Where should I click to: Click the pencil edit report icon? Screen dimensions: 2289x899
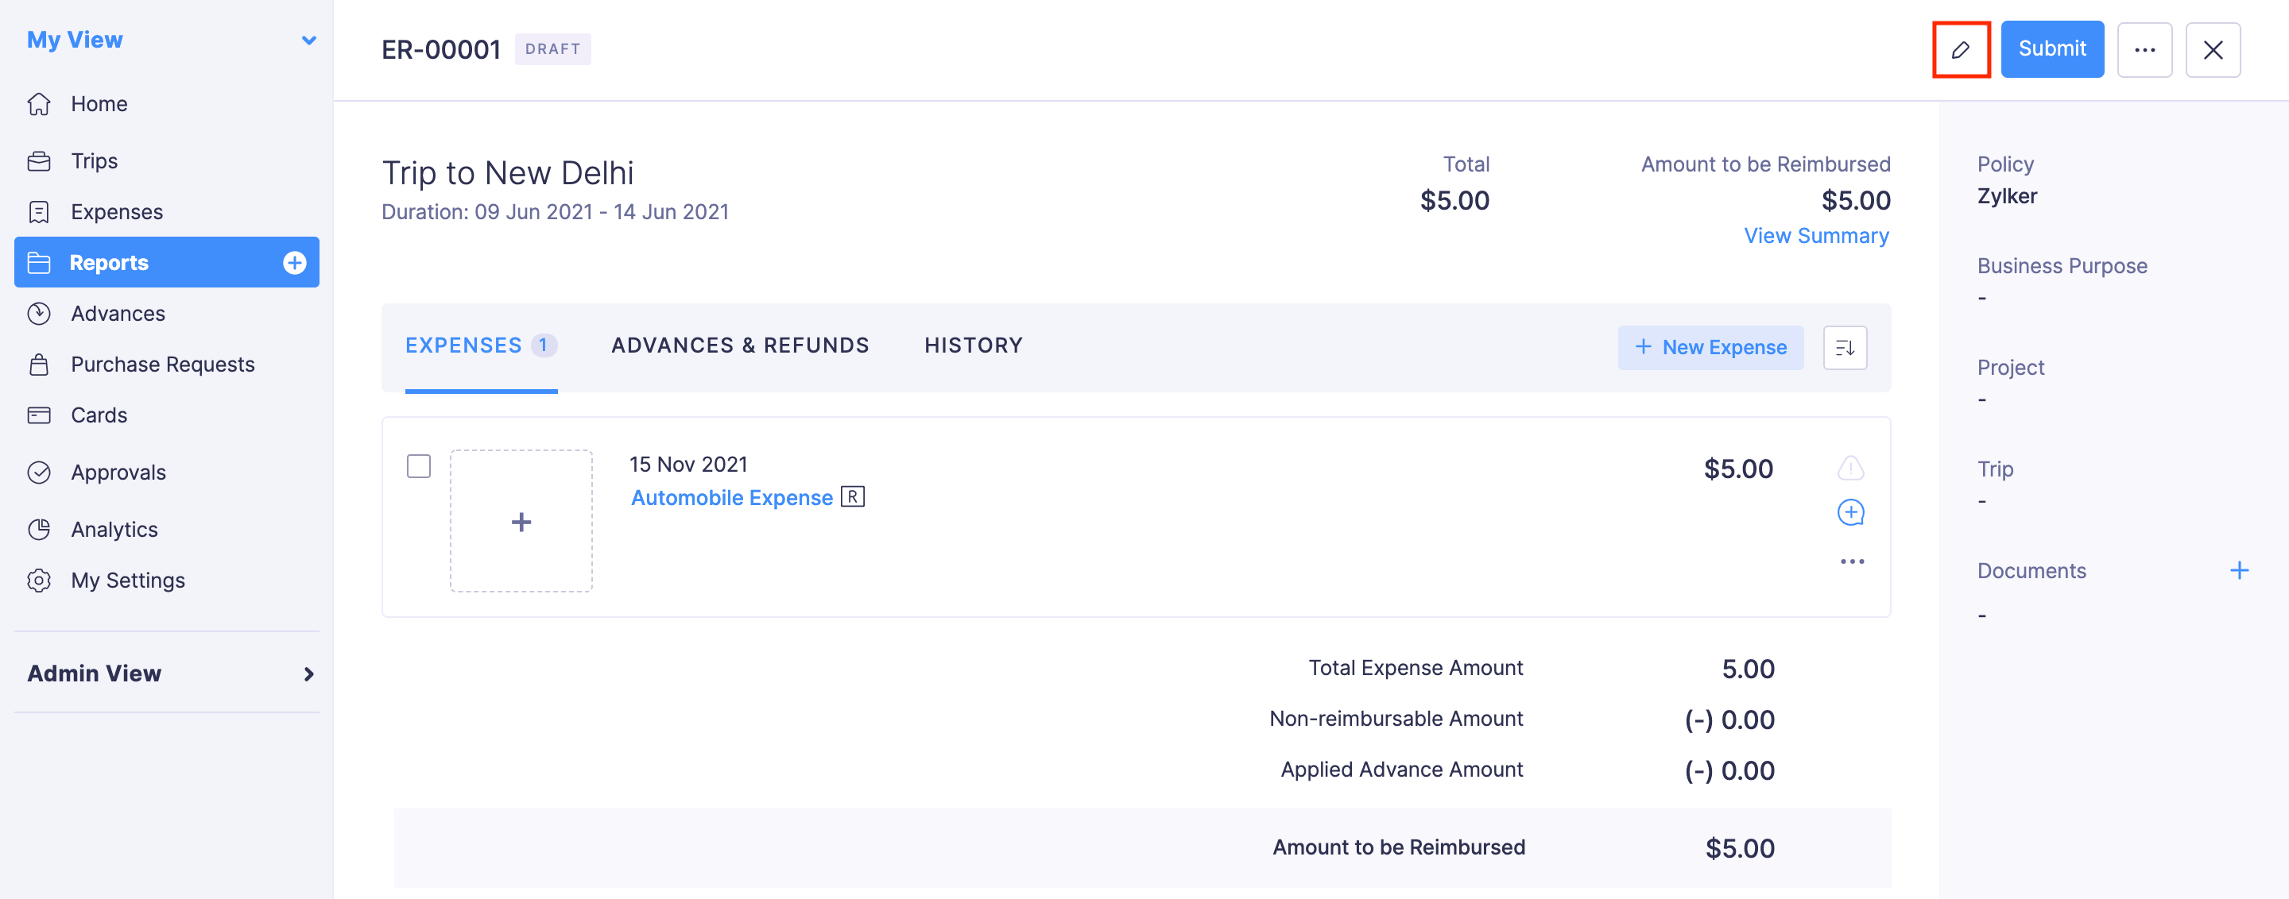(x=1960, y=50)
